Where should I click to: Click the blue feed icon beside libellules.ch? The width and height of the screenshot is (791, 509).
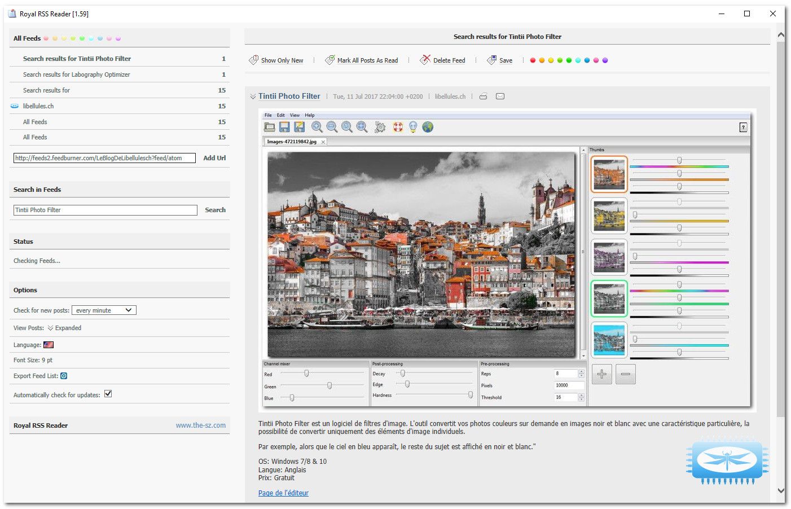click(15, 106)
